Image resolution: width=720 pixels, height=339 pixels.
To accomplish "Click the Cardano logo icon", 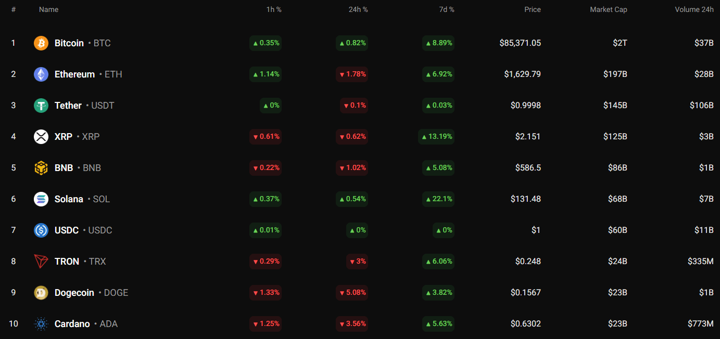I will tap(41, 324).
